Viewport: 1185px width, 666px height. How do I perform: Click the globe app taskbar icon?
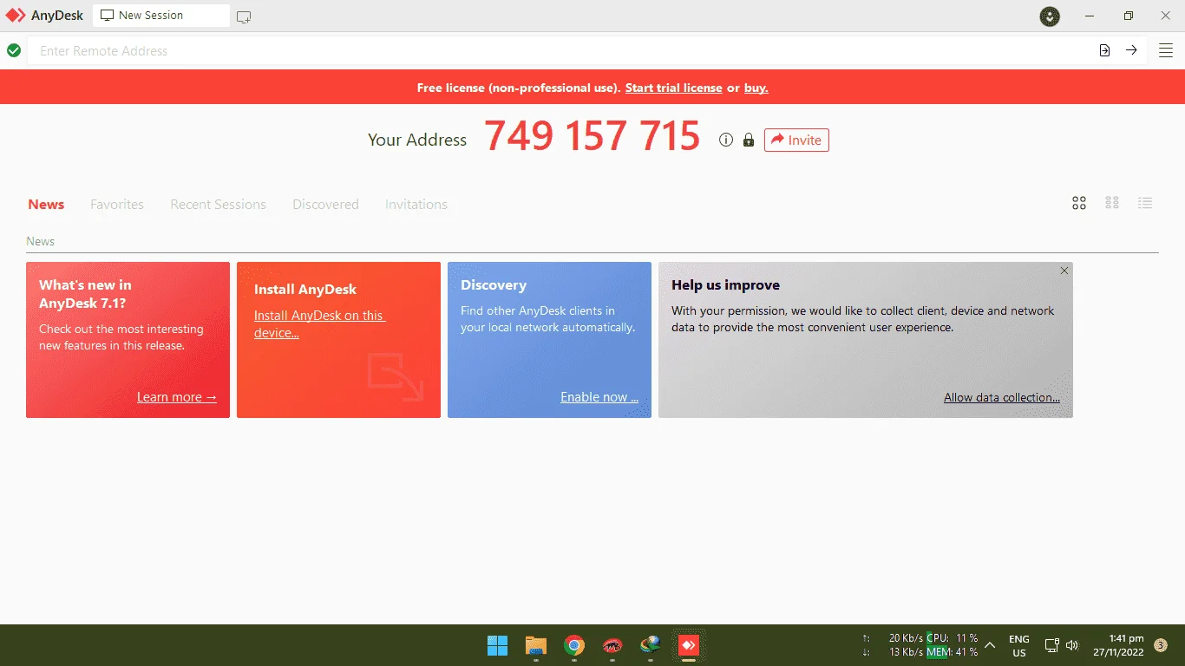coord(650,645)
